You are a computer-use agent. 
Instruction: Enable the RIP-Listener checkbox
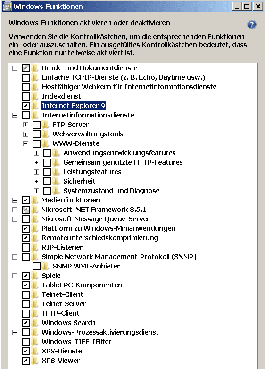tap(25, 247)
